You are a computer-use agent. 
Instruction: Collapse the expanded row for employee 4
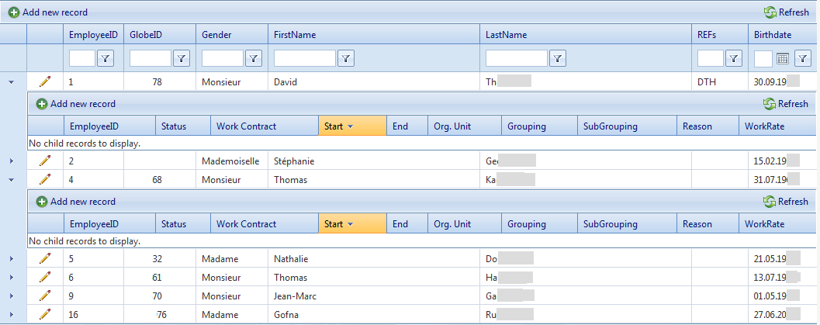11,179
